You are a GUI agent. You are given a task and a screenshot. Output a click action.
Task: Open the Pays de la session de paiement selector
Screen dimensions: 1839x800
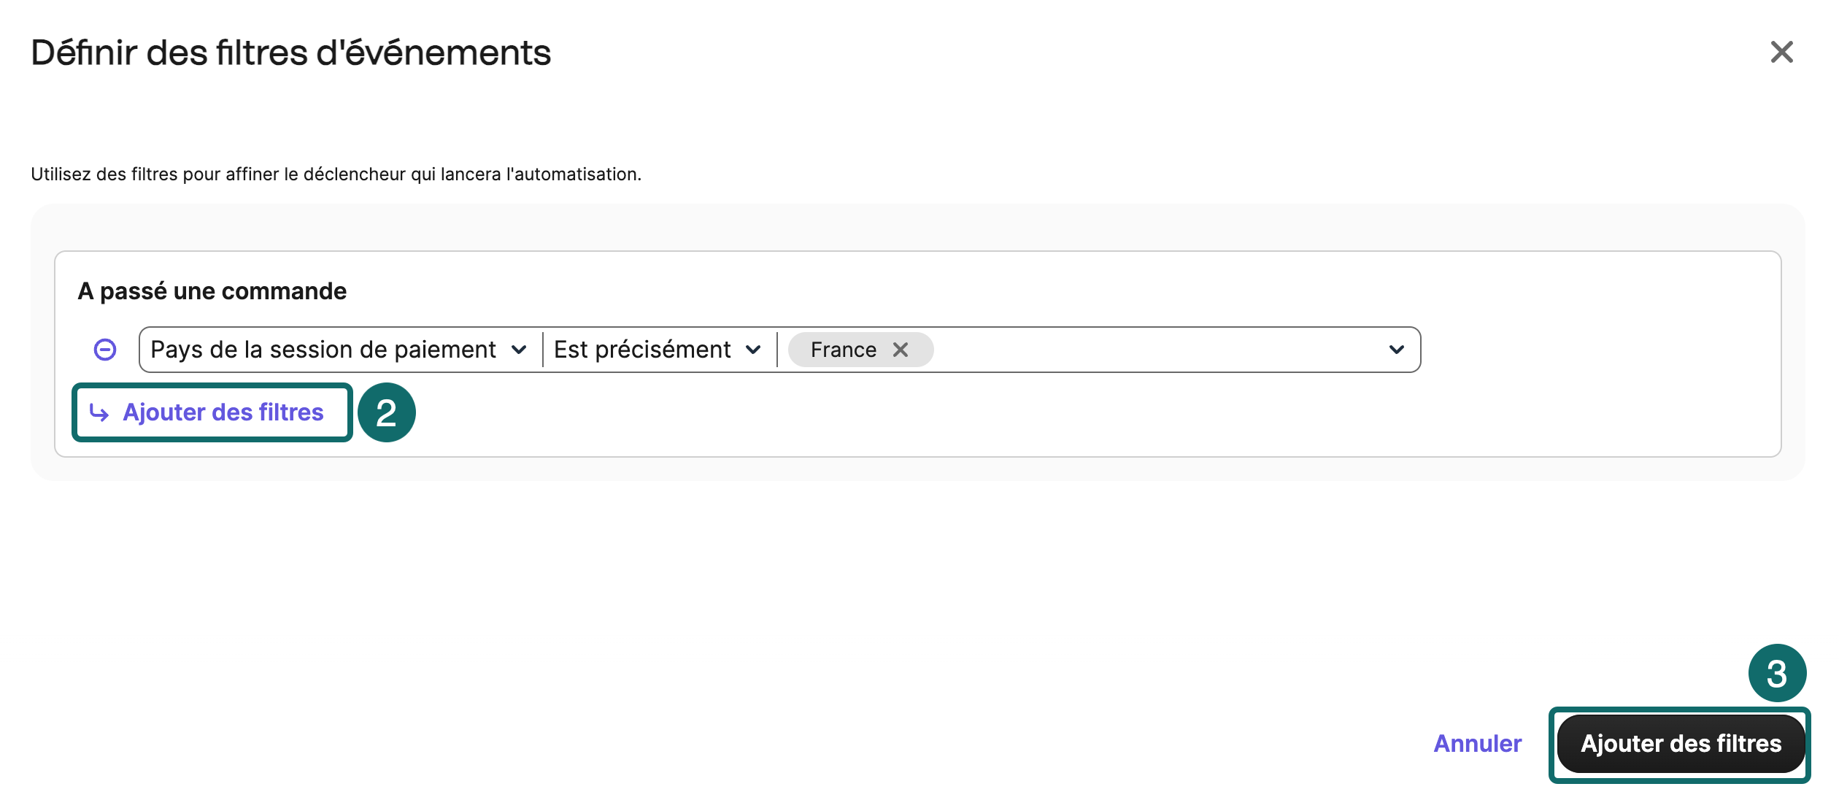click(x=340, y=350)
